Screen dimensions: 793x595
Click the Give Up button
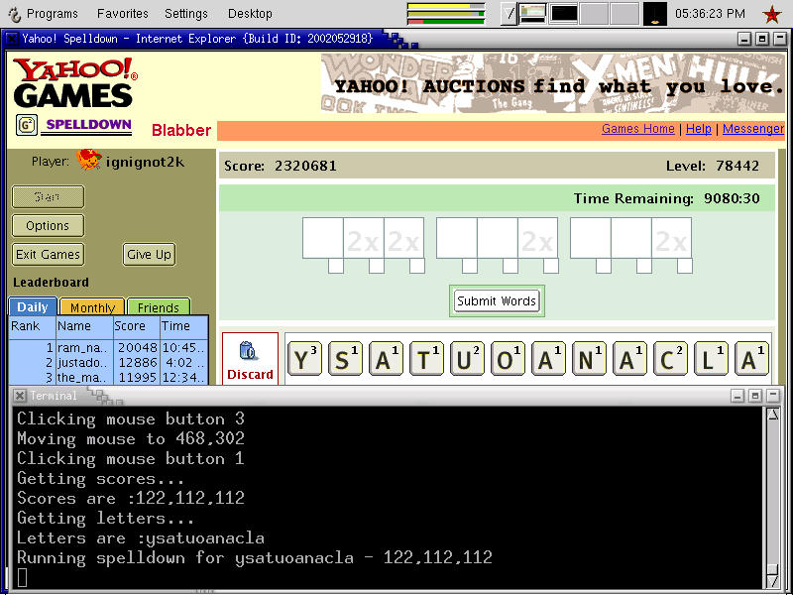pyautogui.click(x=150, y=255)
